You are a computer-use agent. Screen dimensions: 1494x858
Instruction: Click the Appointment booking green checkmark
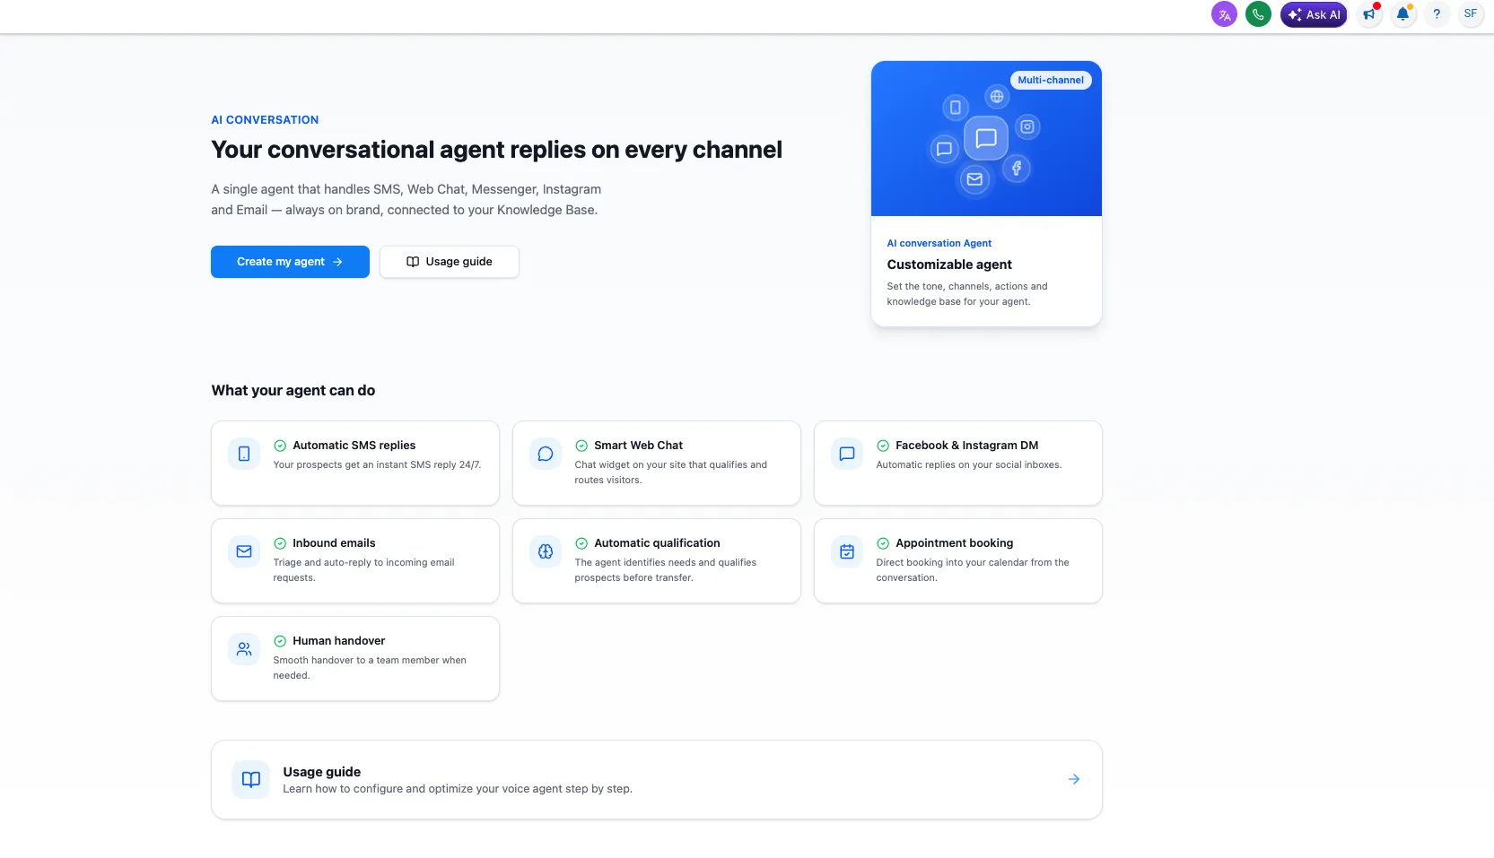[883, 543]
